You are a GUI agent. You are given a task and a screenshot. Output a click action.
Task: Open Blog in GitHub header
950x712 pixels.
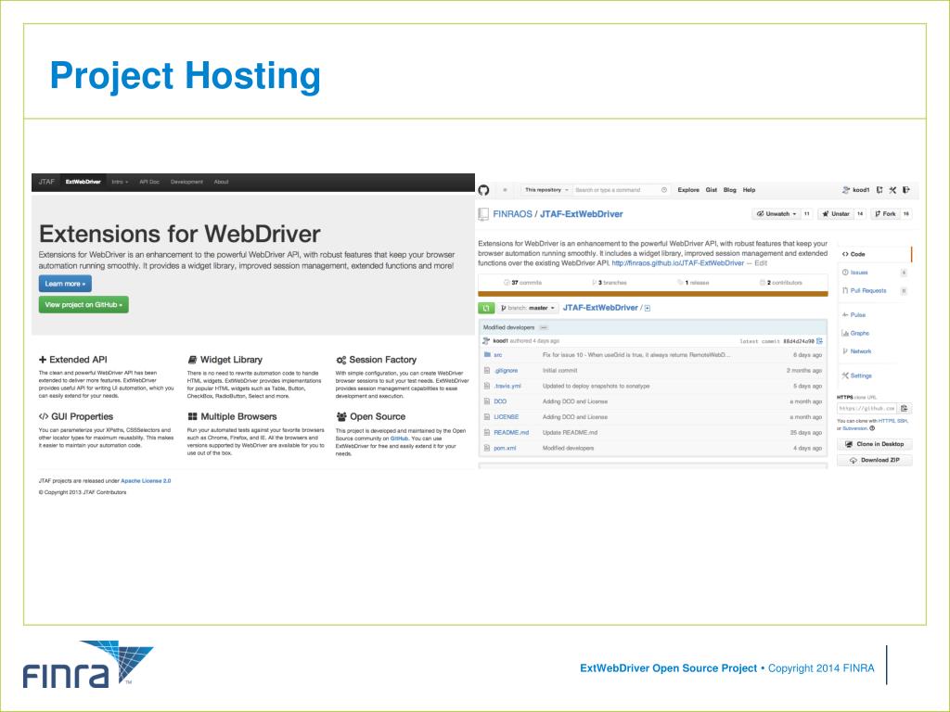pyautogui.click(x=729, y=190)
